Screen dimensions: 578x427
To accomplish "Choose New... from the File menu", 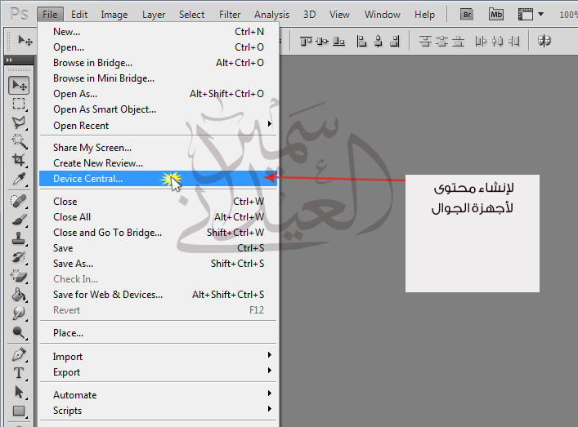I will coord(158,32).
